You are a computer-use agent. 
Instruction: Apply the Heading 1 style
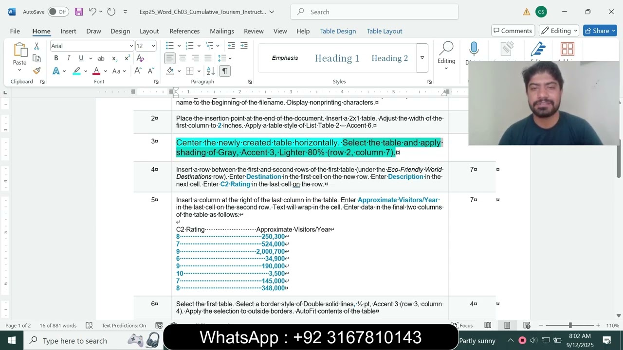pos(337,58)
